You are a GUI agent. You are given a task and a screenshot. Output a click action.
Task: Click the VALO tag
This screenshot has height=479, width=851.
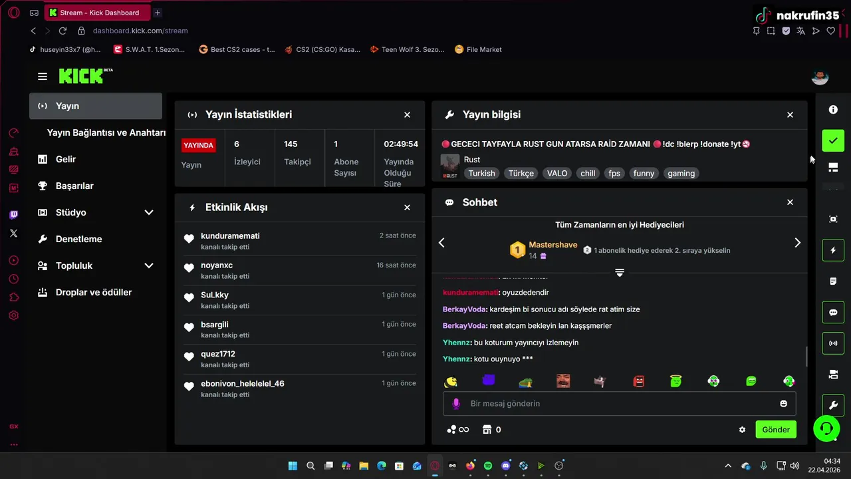pos(557,173)
